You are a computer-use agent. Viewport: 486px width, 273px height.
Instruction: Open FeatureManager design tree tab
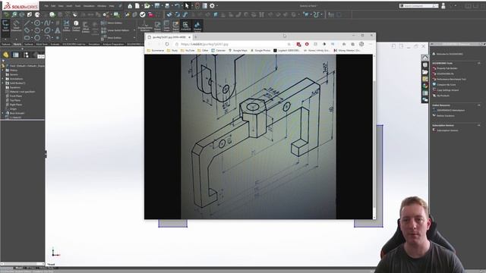click(5, 55)
